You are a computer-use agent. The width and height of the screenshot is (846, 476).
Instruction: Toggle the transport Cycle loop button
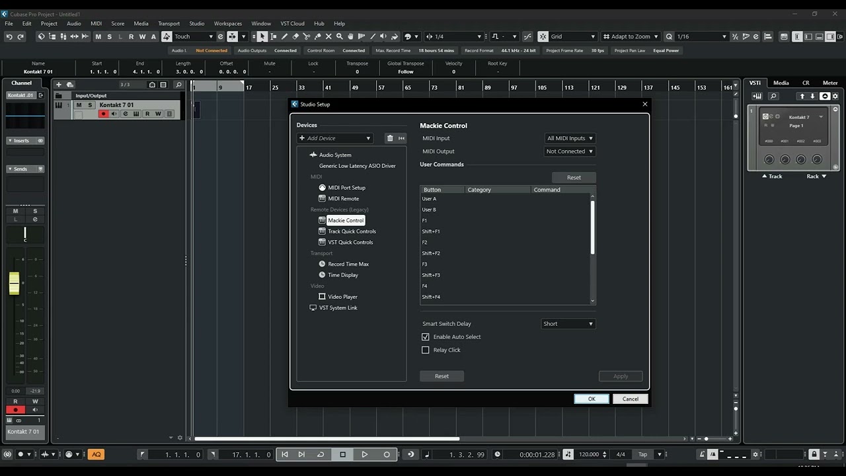point(321,454)
